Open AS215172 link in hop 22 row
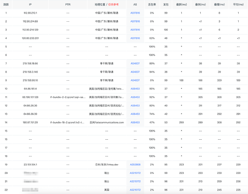248x194 pixels. coord(135,190)
